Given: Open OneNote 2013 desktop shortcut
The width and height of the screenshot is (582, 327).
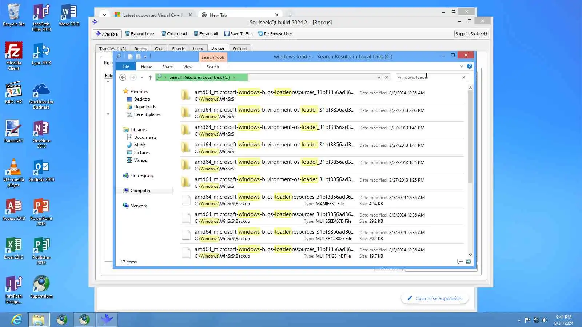Looking at the screenshot, I should tap(41, 134).
